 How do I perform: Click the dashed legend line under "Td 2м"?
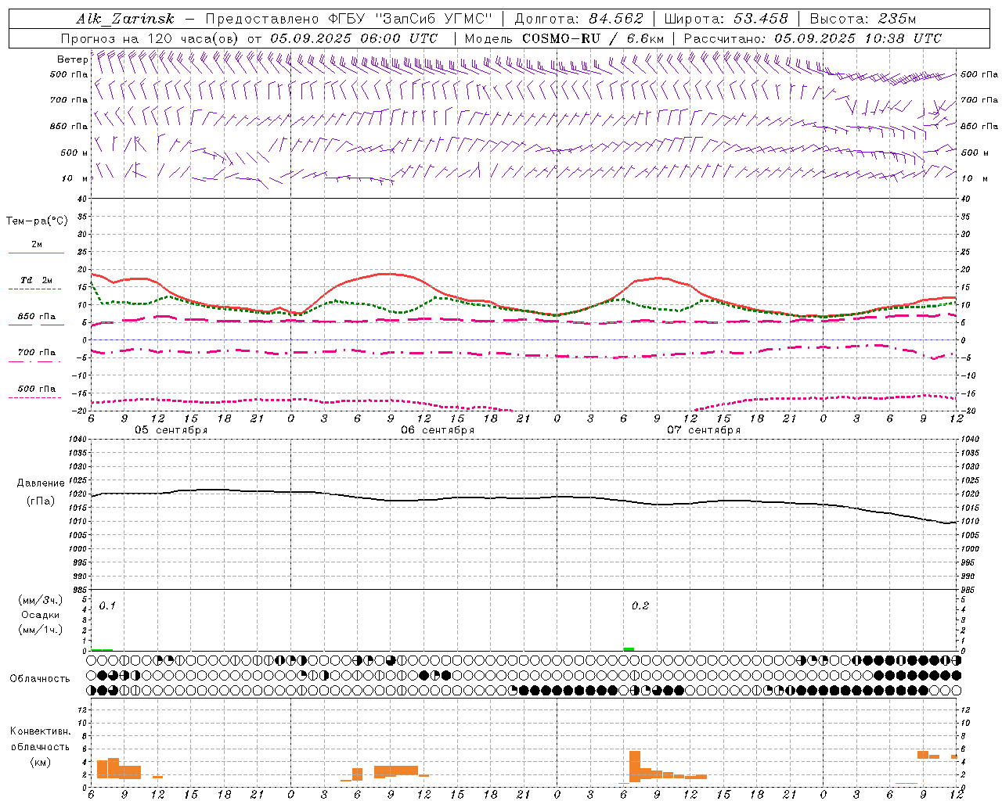coord(34,289)
